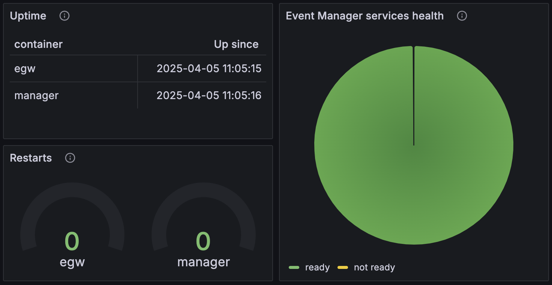Open the Uptime panel title menu

coord(28,16)
